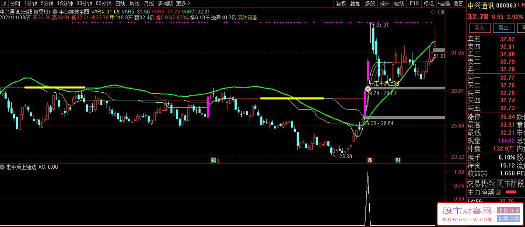Select the 5分钟 period tab
The height and width of the screenshot is (227, 525).
click(47, 3)
